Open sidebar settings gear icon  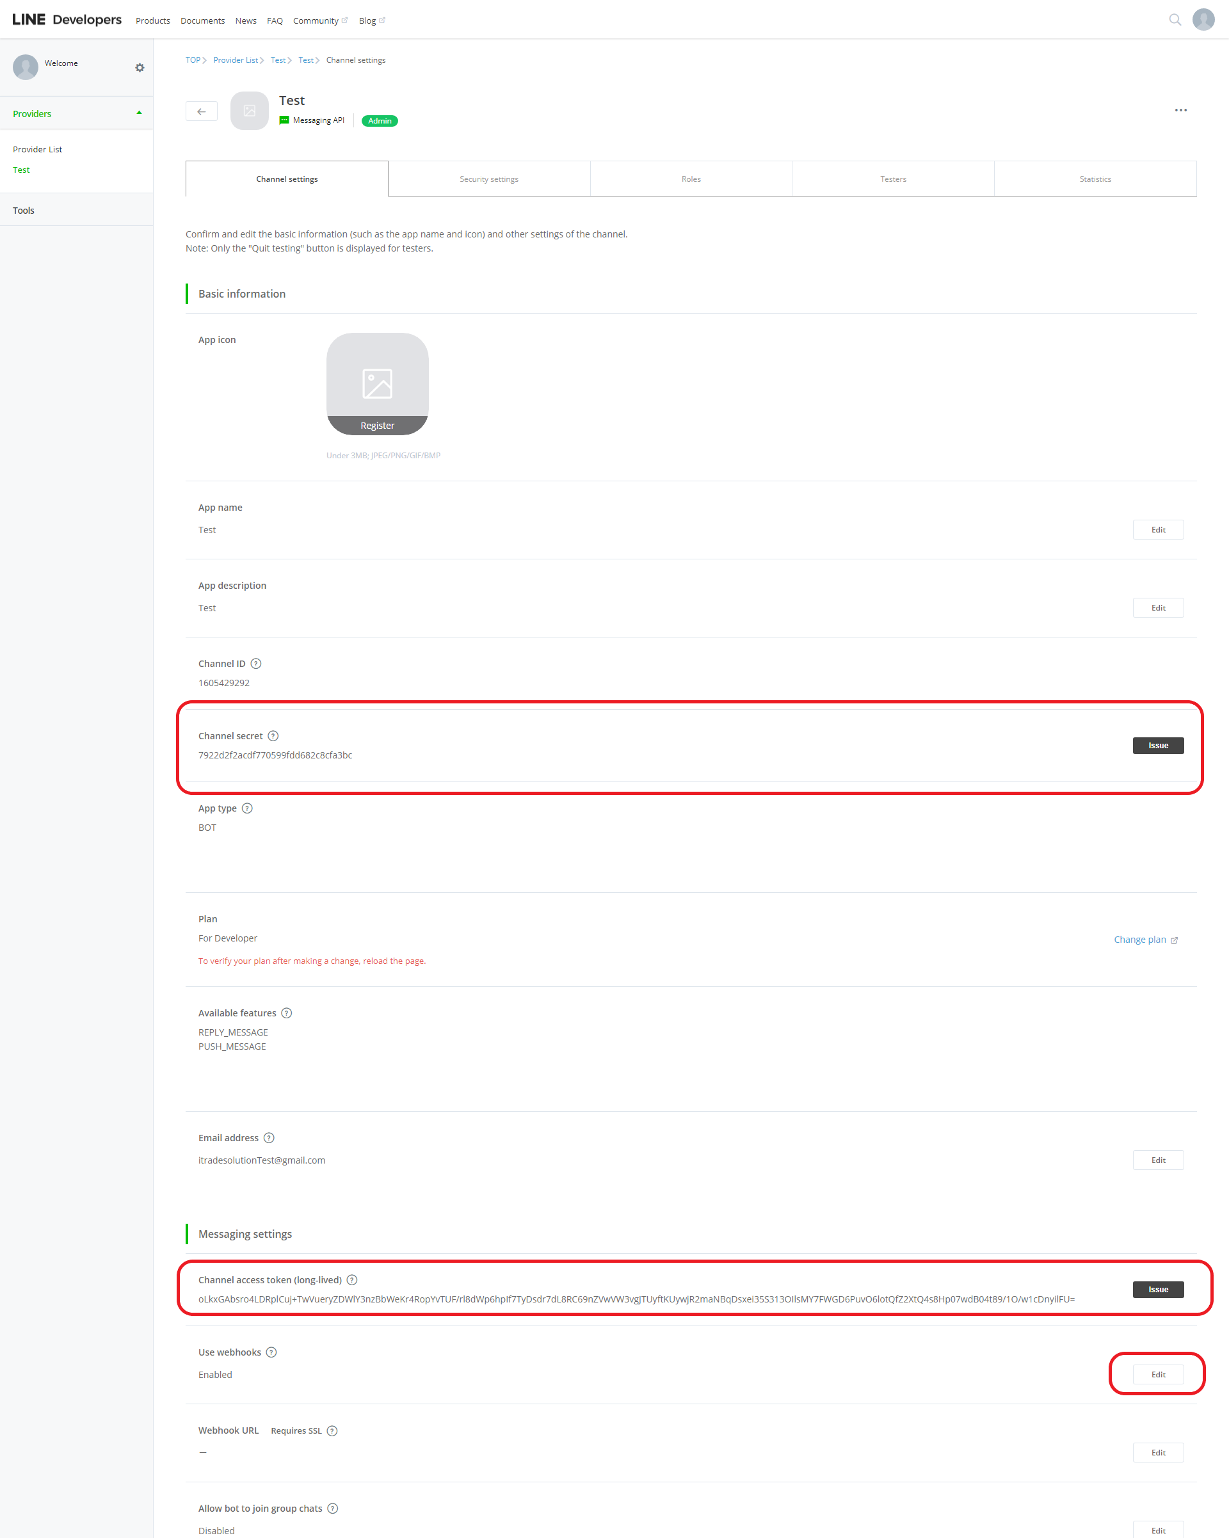[x=140, y=68]
